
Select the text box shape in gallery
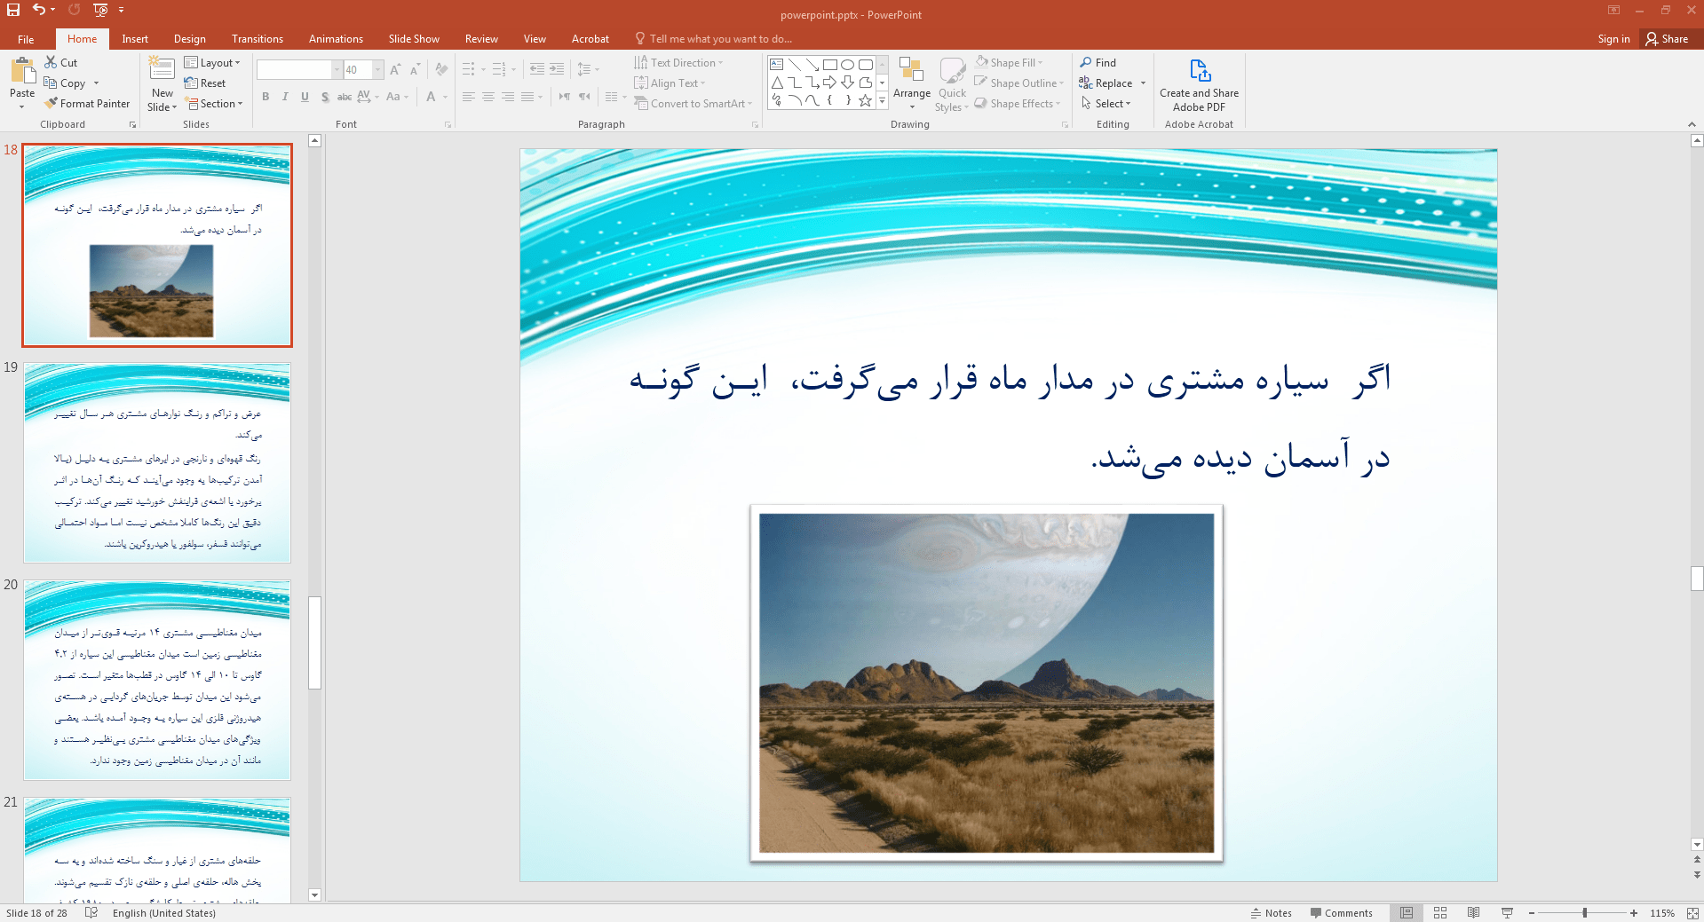pyautogui.click(x=776, y=65)
